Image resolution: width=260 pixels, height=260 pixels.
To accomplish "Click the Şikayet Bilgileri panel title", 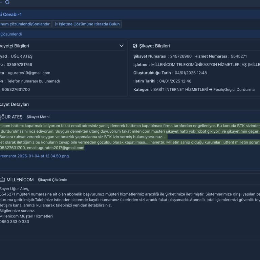I will (x=154, y=46).
